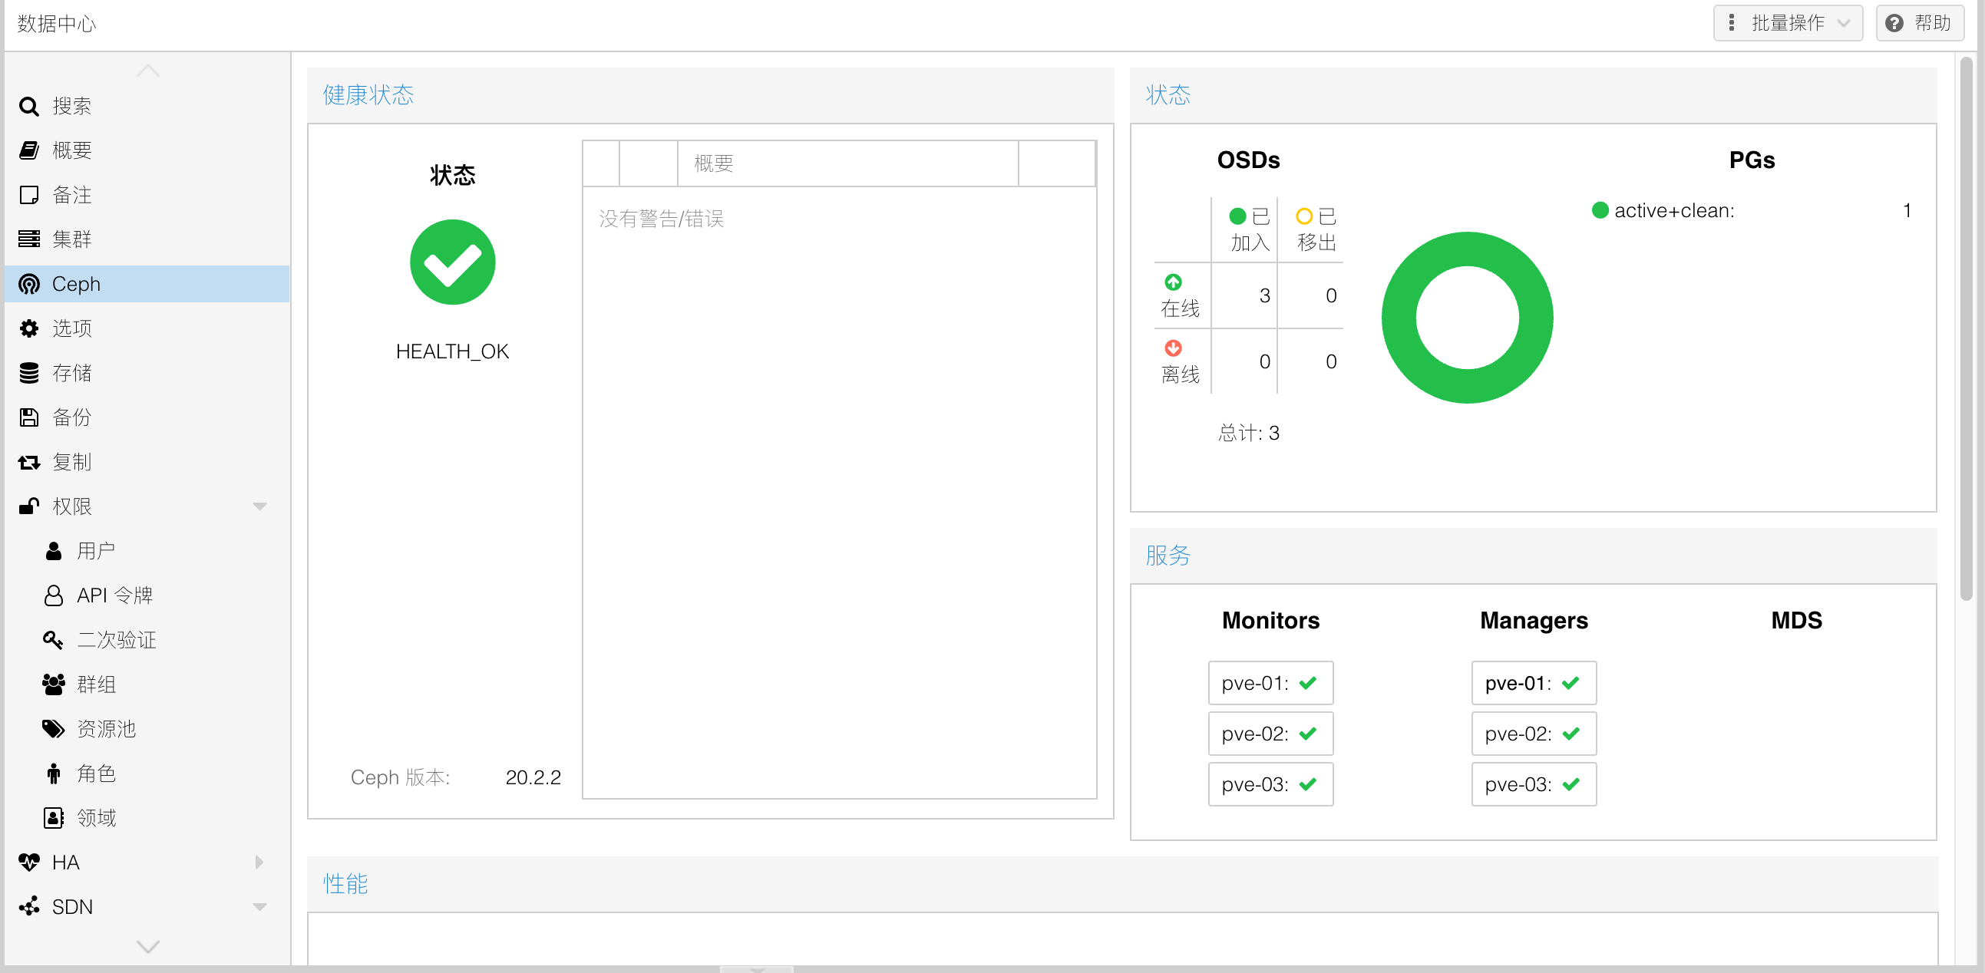The image size is (1985, 973).
Task: Click the Summary (概要) column header
Action: [847, 163]
